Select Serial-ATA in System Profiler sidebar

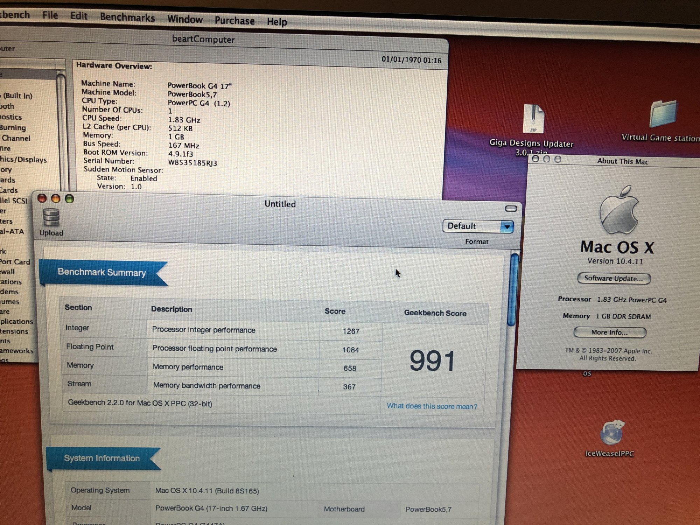tap(12, 231)
